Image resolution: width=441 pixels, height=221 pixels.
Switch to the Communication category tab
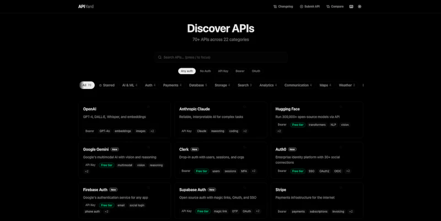[x=298, y=85]
